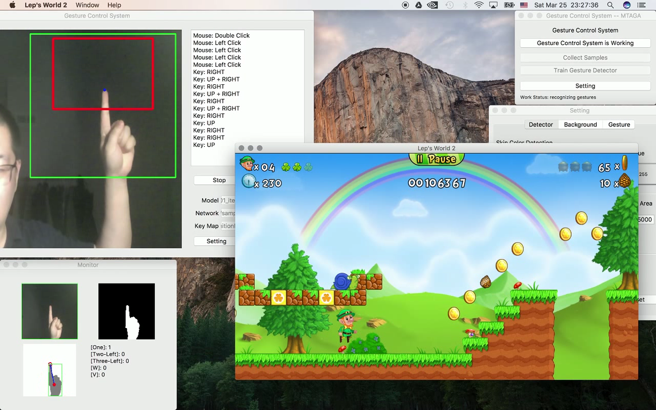Click the game score 00106367
656x410 pixels.
[x=437, y=183]
